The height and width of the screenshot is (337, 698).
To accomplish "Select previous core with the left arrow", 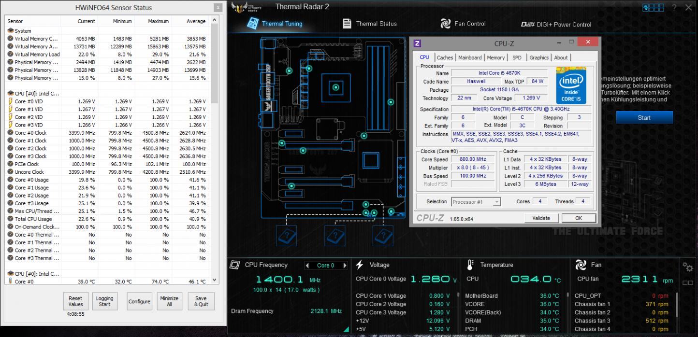I will point(307,265).
